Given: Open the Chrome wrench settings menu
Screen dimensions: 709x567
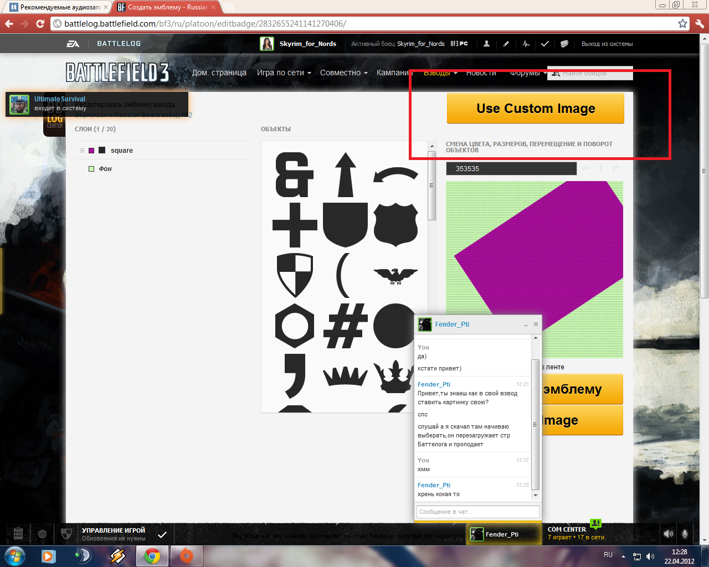Looking at the screenshot, I should point(699,24).
